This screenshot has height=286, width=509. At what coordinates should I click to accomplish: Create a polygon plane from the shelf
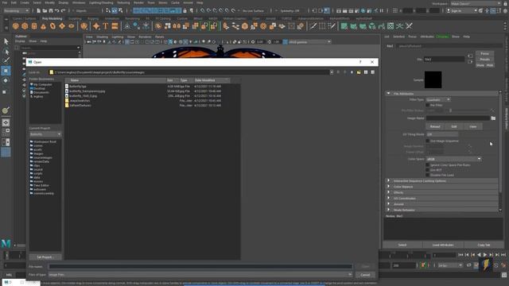[62, 26]
